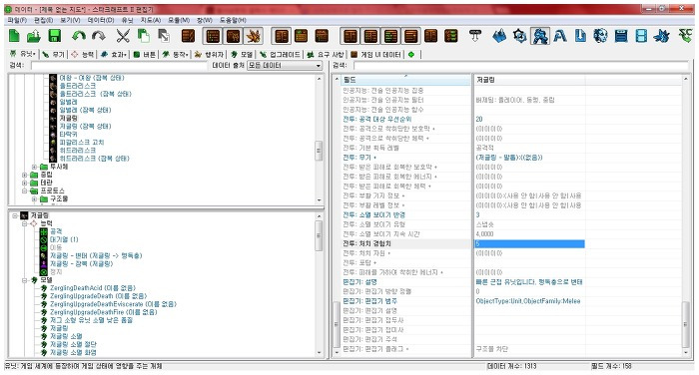This screenshot has width=699, height=375.
Task: Cut selection with the scissors icon
Action: click(123, 36)
